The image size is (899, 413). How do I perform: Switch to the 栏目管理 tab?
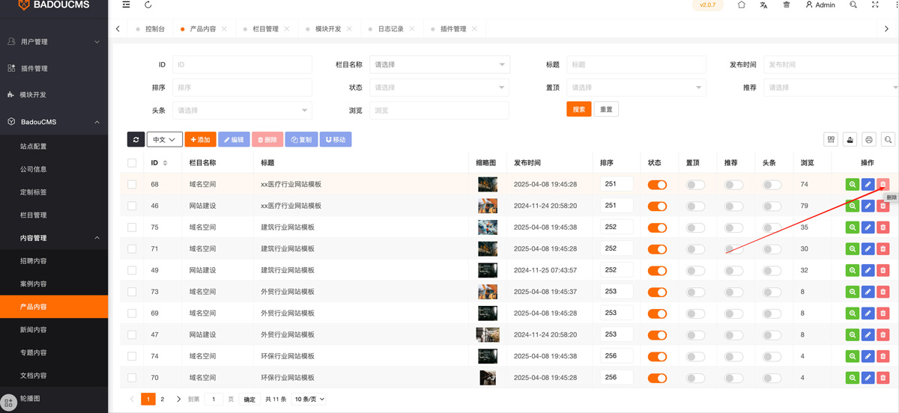pos(265,29)
